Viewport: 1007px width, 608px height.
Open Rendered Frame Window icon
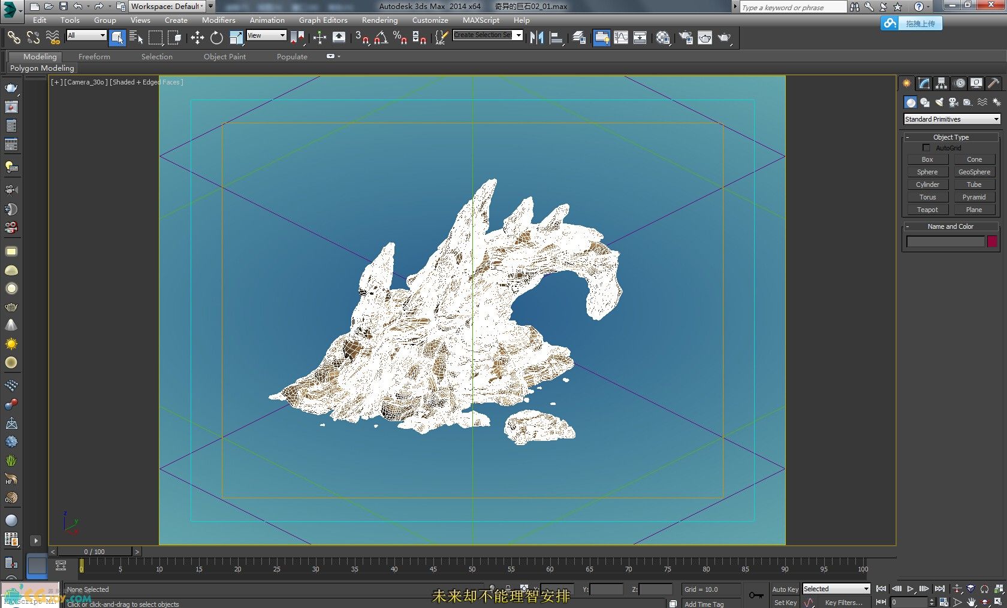[705, 38]
